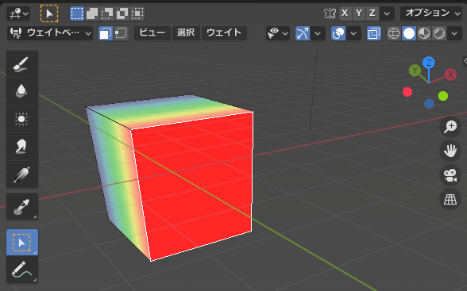
Task: Toggle X axis symmetry
Action: (345, 13)
